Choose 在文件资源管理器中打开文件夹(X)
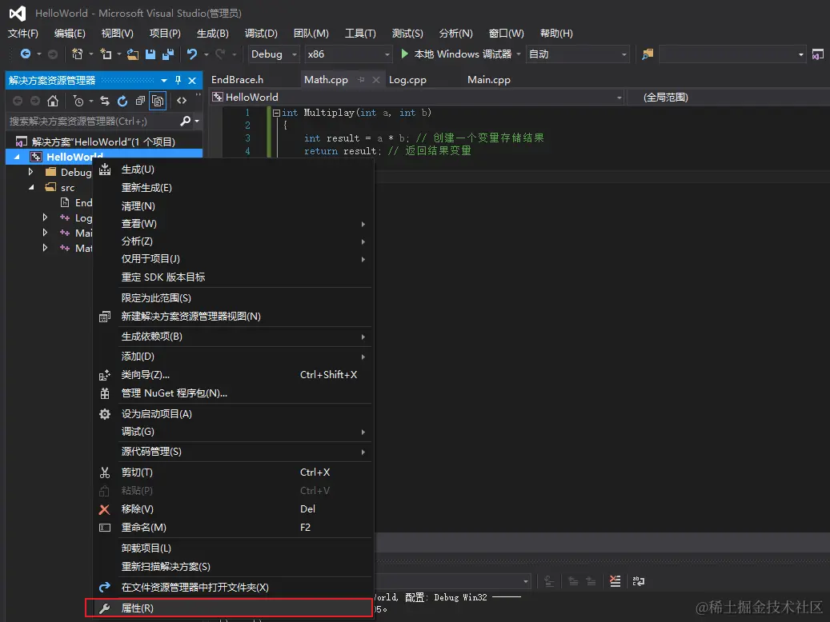830x622 pixels. pos(233,588)
